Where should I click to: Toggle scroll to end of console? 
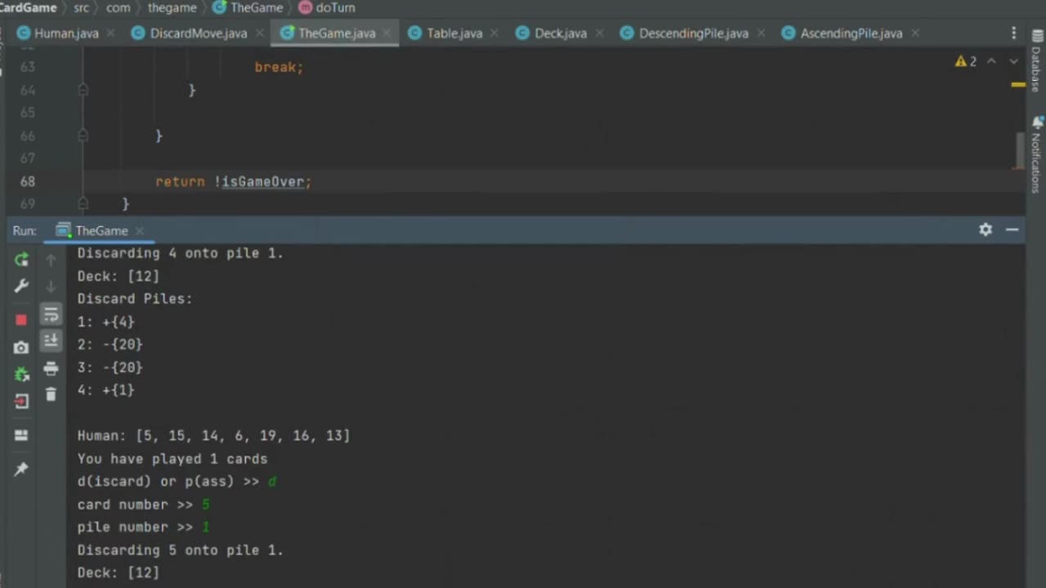[51, 340]
